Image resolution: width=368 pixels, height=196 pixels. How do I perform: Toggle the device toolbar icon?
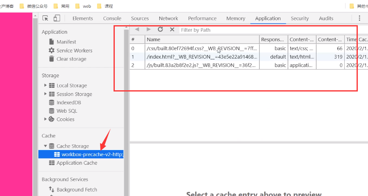tap(57, 18)
